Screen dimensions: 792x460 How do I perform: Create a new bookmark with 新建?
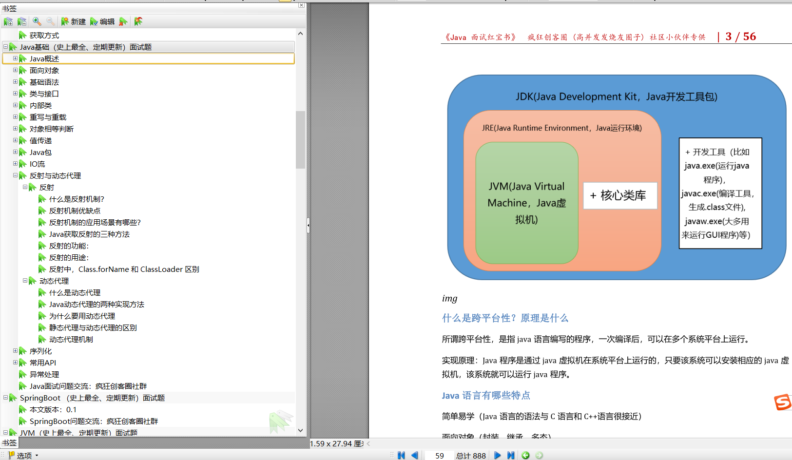point(73,21)
